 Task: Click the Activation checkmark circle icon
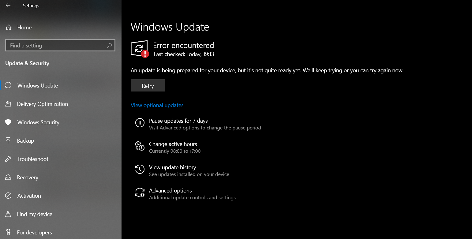pos(9,196)
